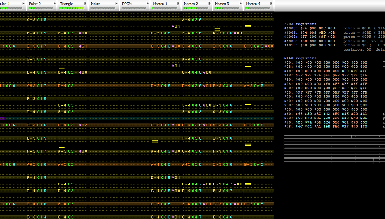Select Namco 2 note E-4 047 A01
The width and height of the screenshot is (385, 219).
pos(197,204)
